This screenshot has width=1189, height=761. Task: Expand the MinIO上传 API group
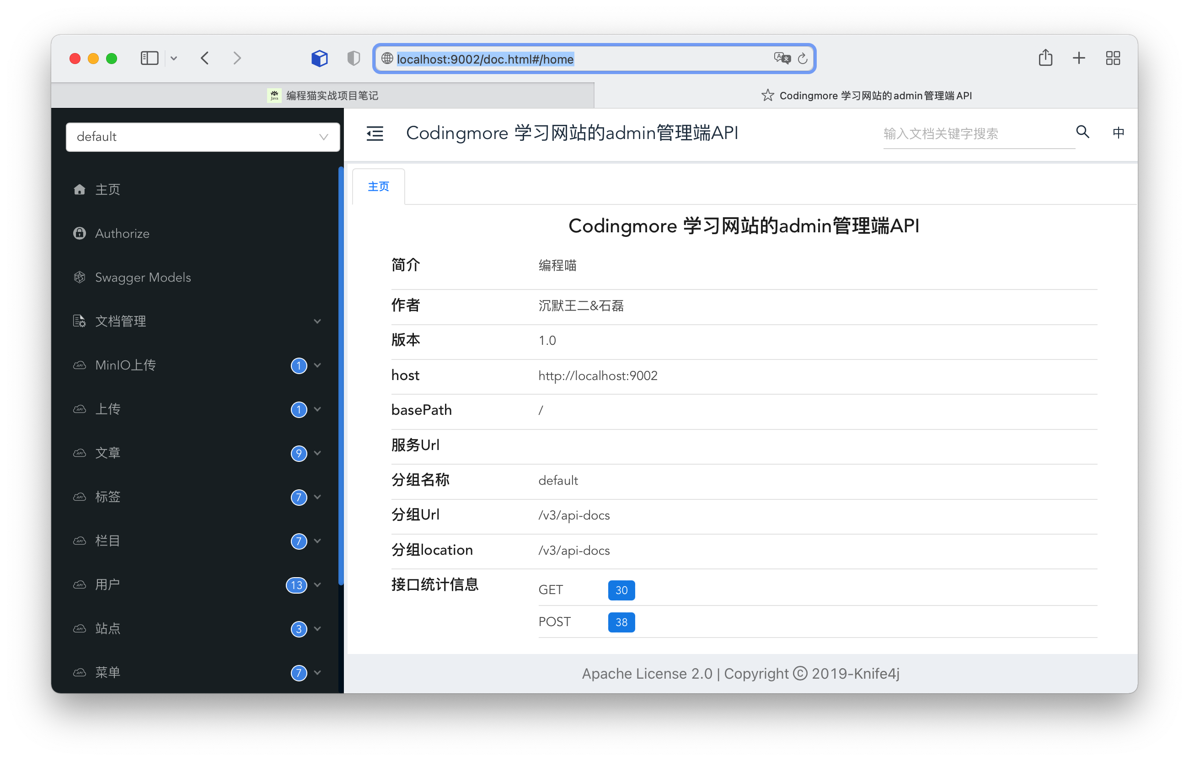(198, 365)
